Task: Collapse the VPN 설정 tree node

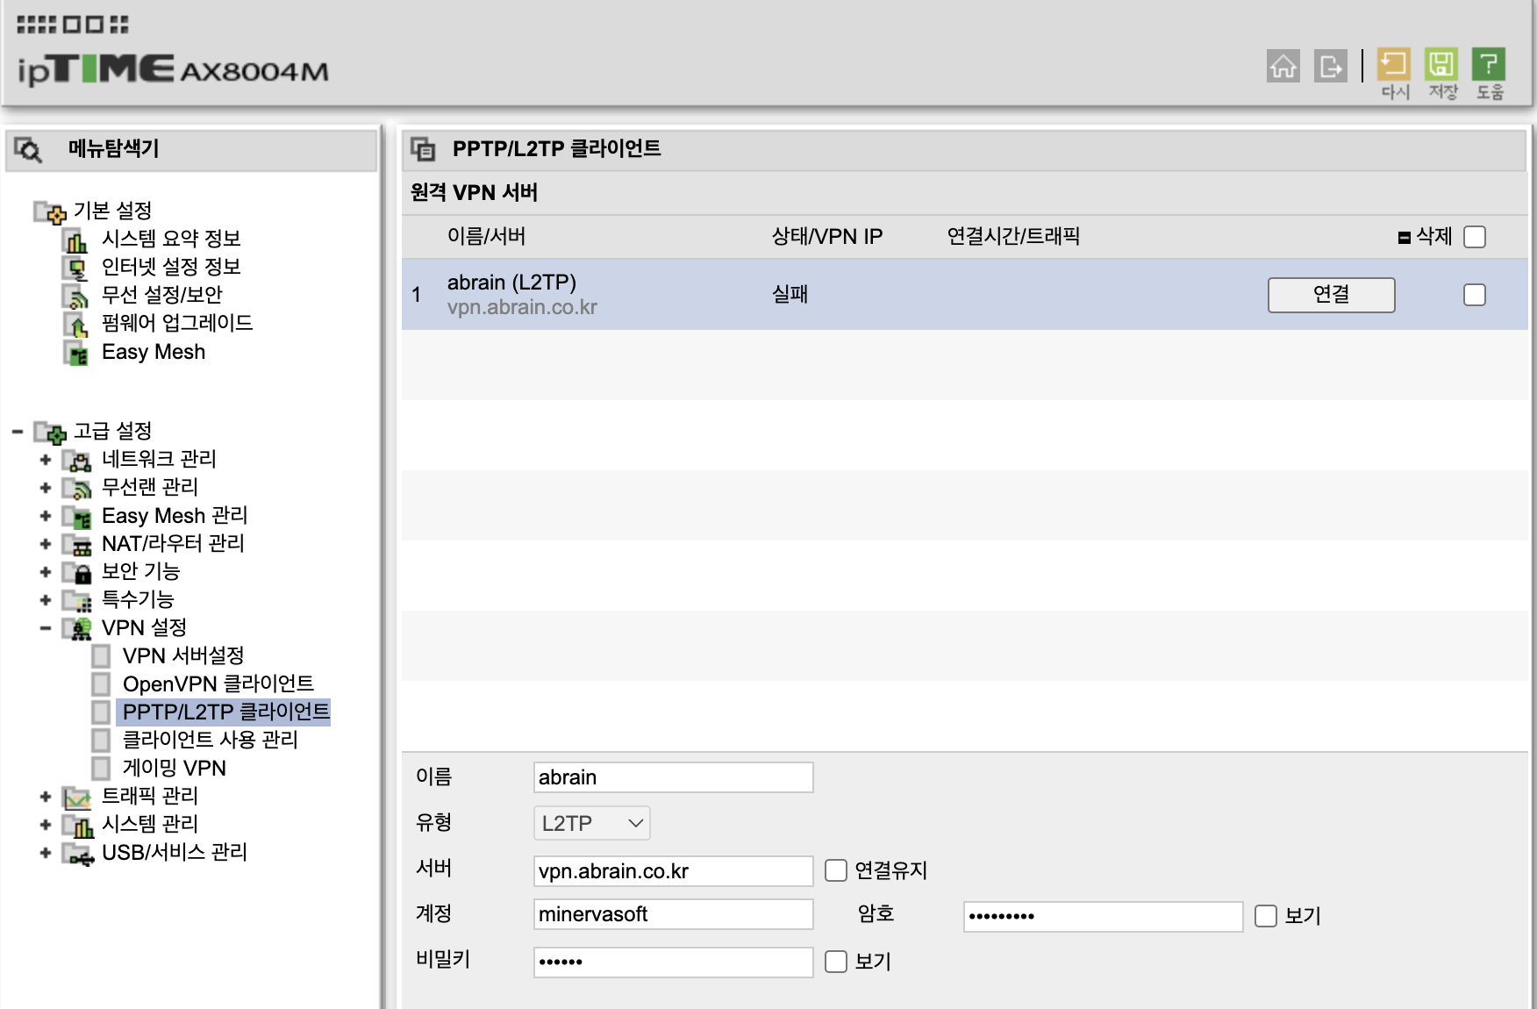Action: coord(46,628)
